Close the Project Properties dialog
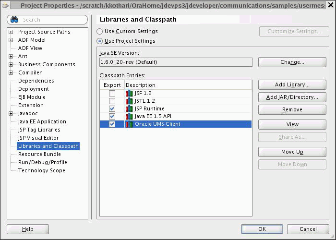Viewport: 336px width, 240px height. [331, 5]
